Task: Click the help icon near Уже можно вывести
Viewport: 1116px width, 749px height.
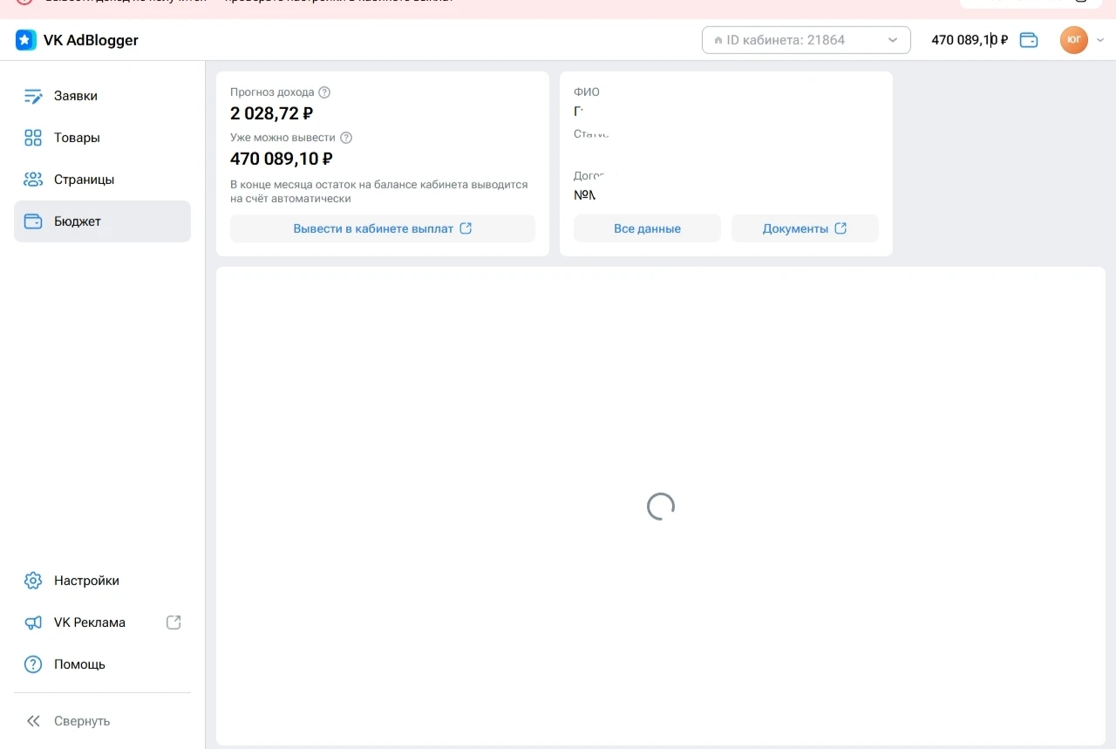Action: point(345,138)
